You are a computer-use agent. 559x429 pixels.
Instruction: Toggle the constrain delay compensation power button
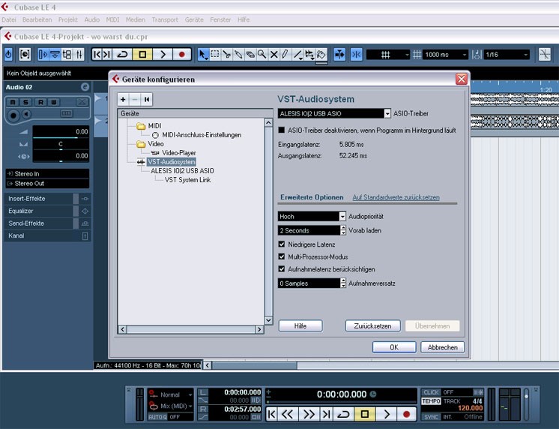[8, 55]
